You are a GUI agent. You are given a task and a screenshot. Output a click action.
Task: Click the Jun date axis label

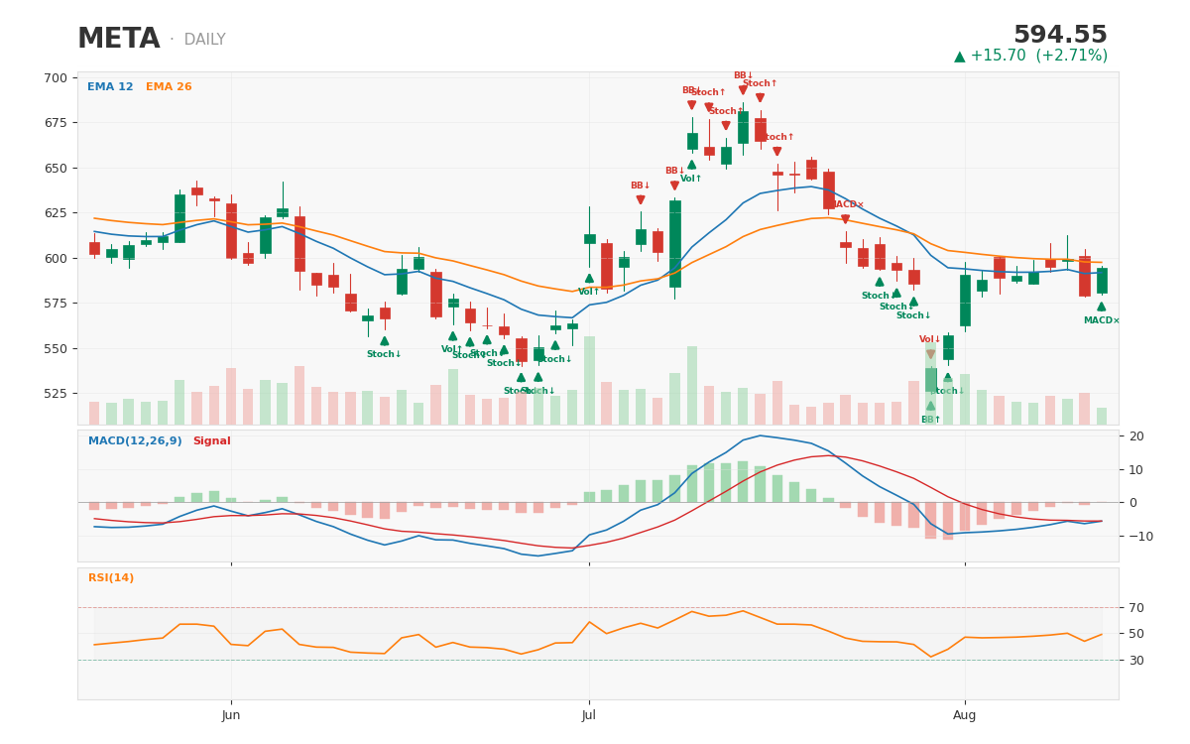pyautogui.click(x=231, y=715)
